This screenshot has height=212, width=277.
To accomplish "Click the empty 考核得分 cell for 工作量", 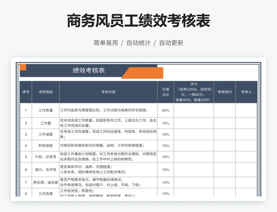I will click(225, 123).
